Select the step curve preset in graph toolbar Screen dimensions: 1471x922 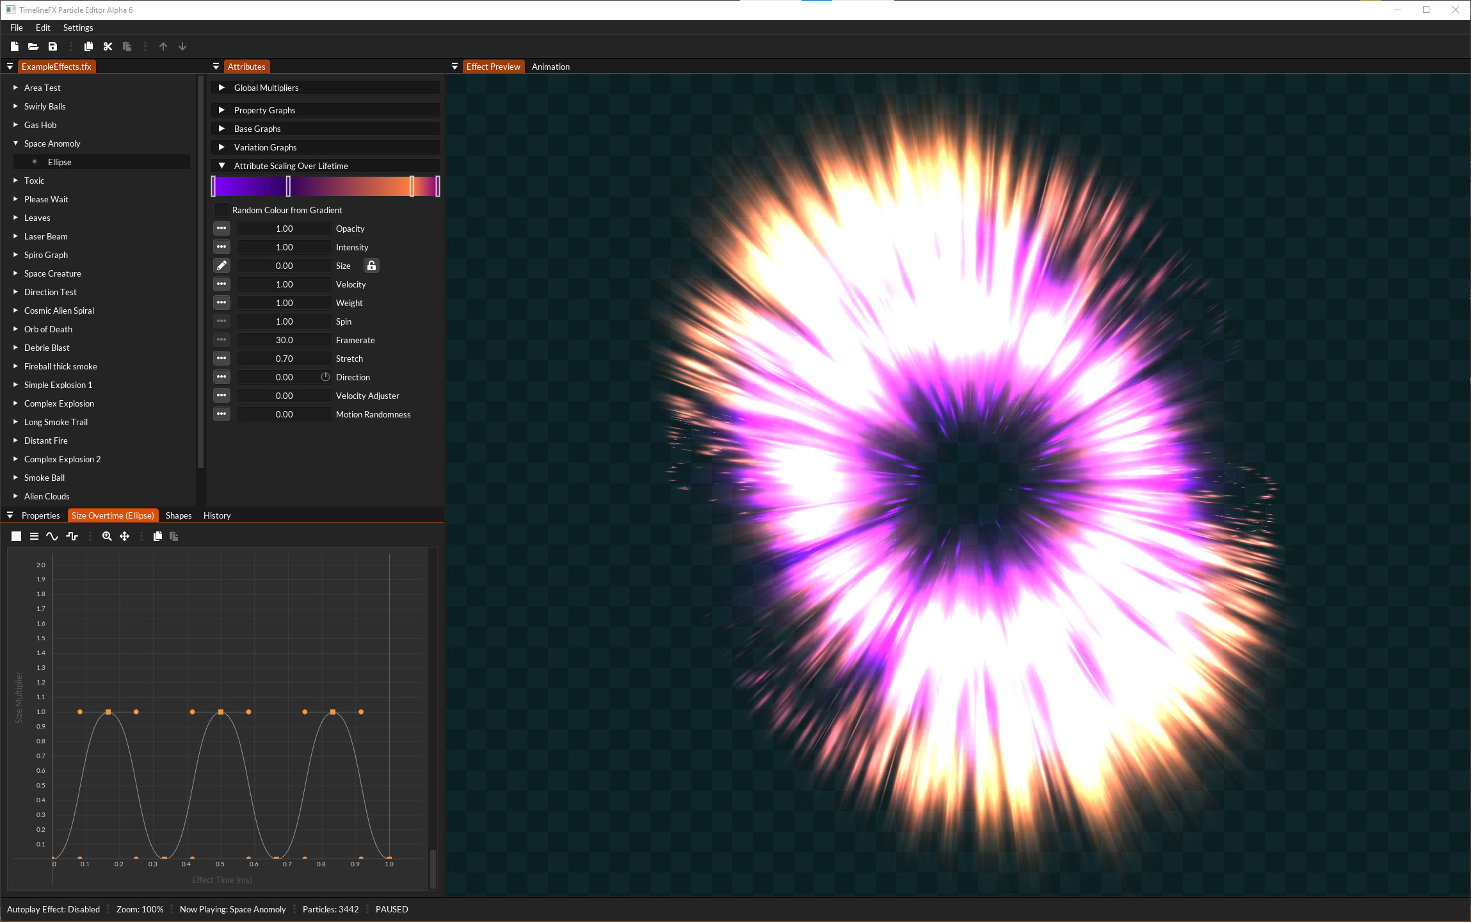(72, 536)
